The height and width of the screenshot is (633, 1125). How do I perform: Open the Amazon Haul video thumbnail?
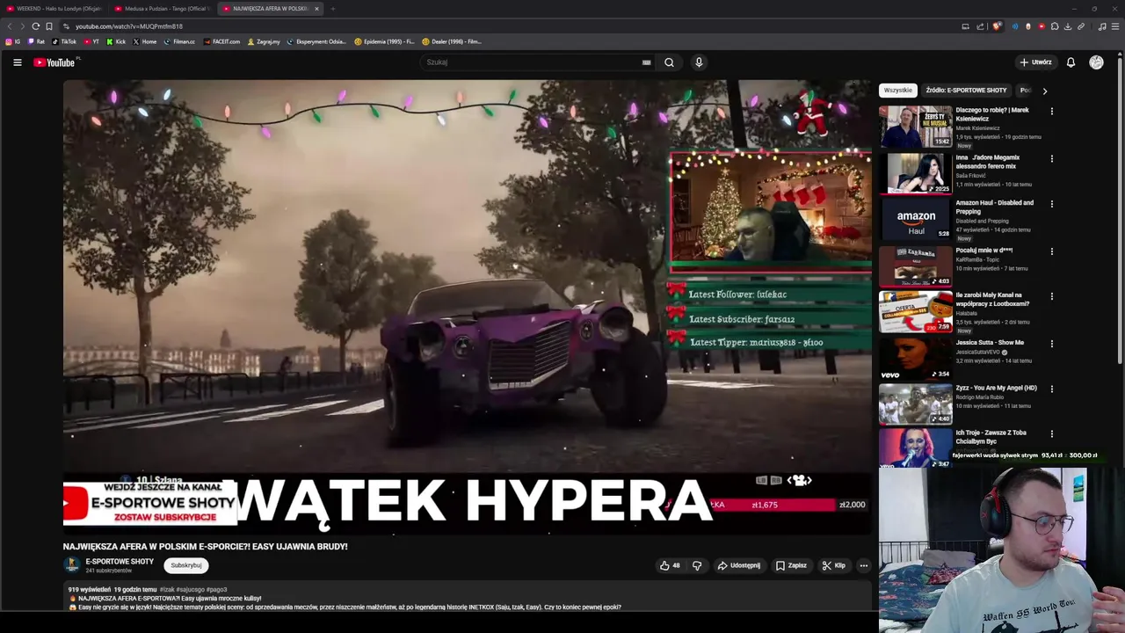point(915,219)
